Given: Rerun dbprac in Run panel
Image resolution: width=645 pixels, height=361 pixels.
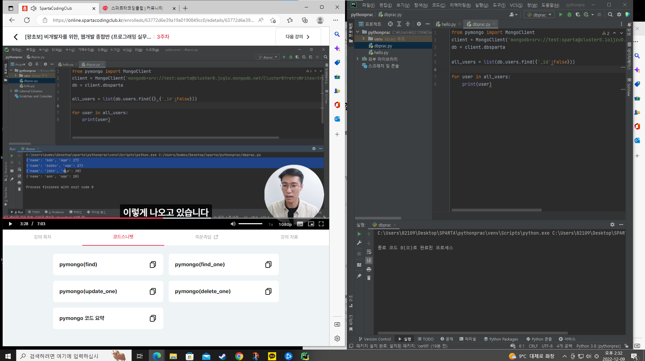Looking at the screenshot, I should pyautogui.click(x=359, y=234).
